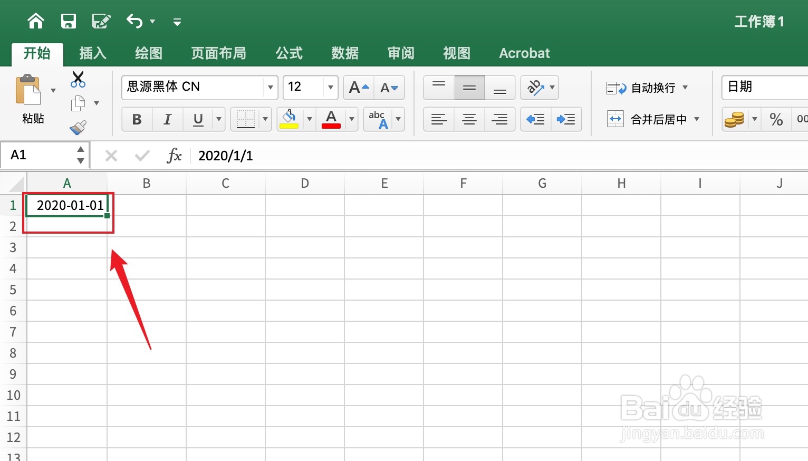The width and height of the screenshot is (808, 461).
Task: Click the font name box 思源黑体 CN
Action: 193,87
